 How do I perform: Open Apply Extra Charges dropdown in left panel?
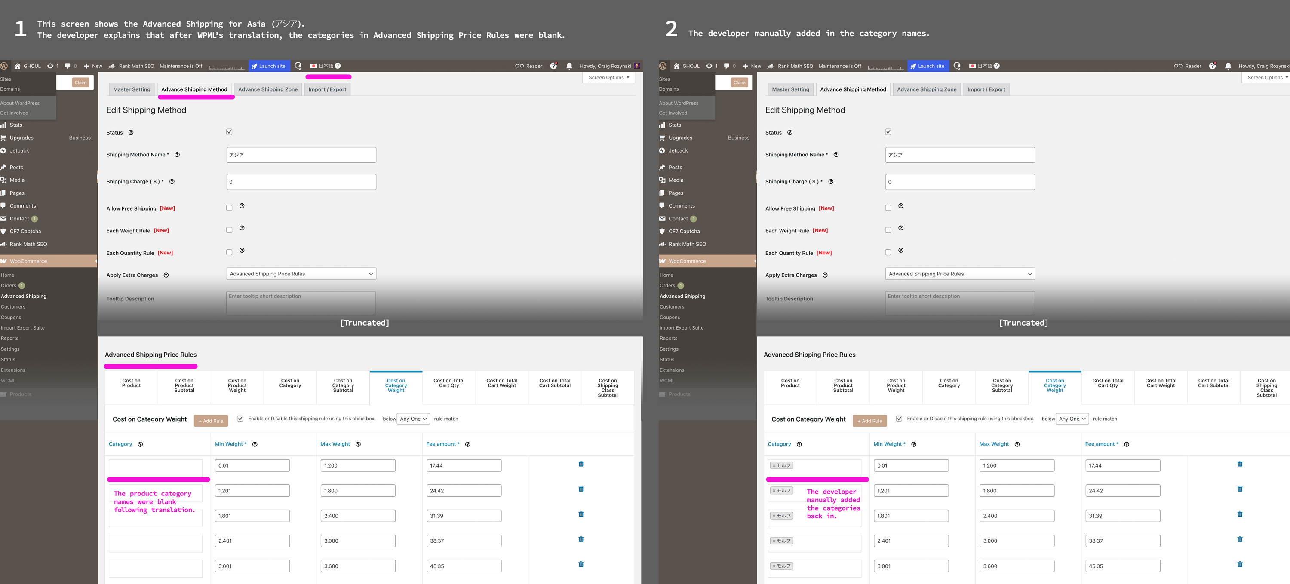301,274
